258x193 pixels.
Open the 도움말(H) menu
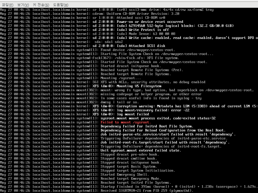(x=61, y=5)
